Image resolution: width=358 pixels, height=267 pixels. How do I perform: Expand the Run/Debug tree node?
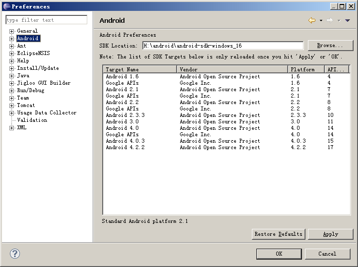(11, 91)
